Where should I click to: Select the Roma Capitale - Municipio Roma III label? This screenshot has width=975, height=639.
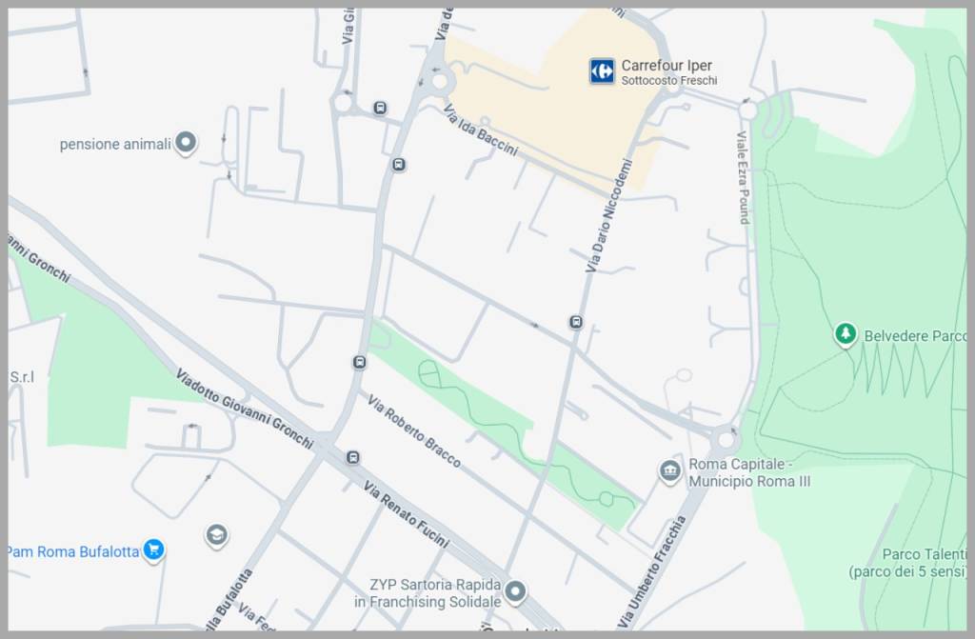click(748, 472)
